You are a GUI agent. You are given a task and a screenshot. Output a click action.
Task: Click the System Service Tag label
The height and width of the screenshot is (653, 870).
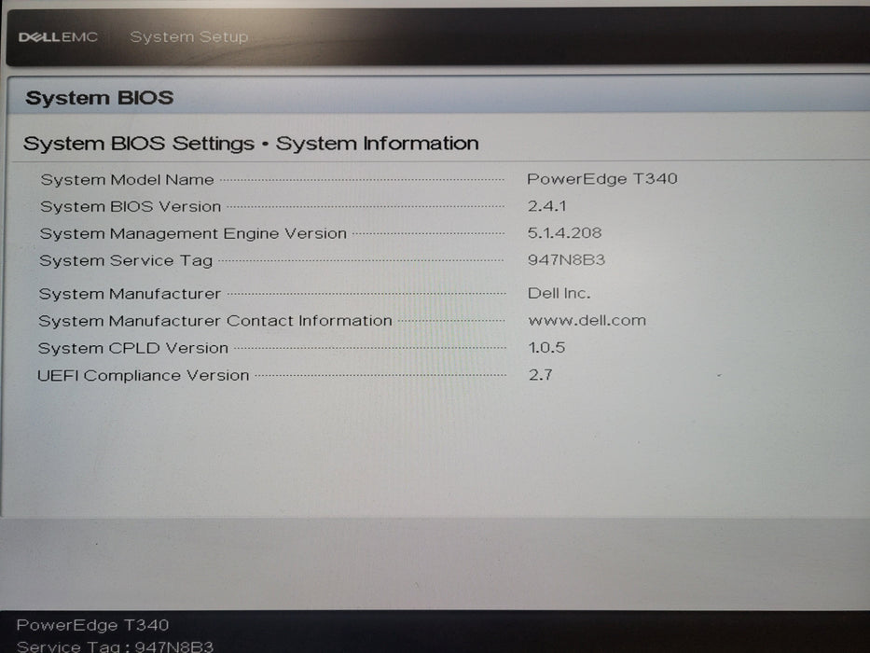coord(126,261)
